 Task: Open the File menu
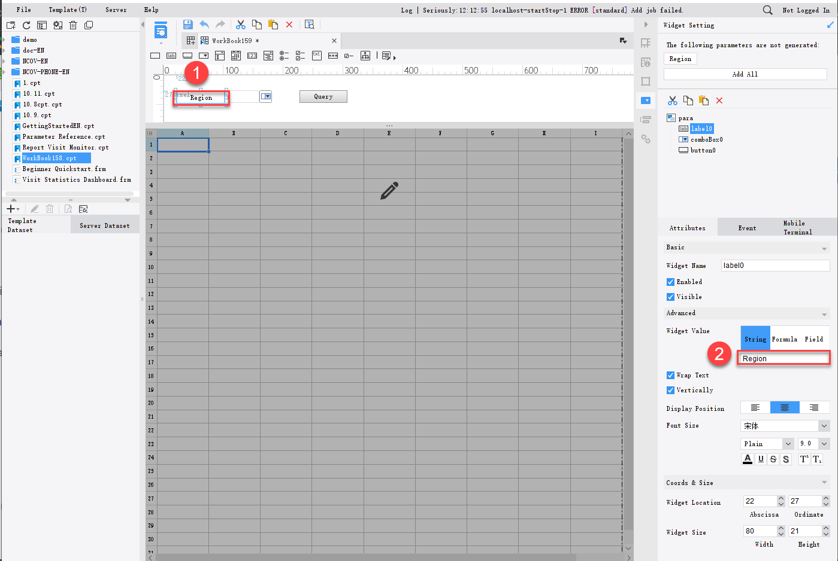(24, 10)
